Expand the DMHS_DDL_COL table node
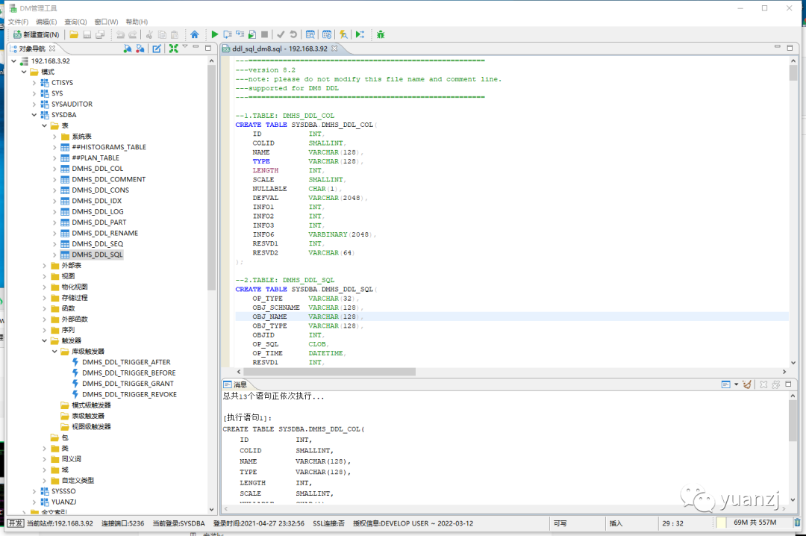806x536 pixels. click(55, 169)
